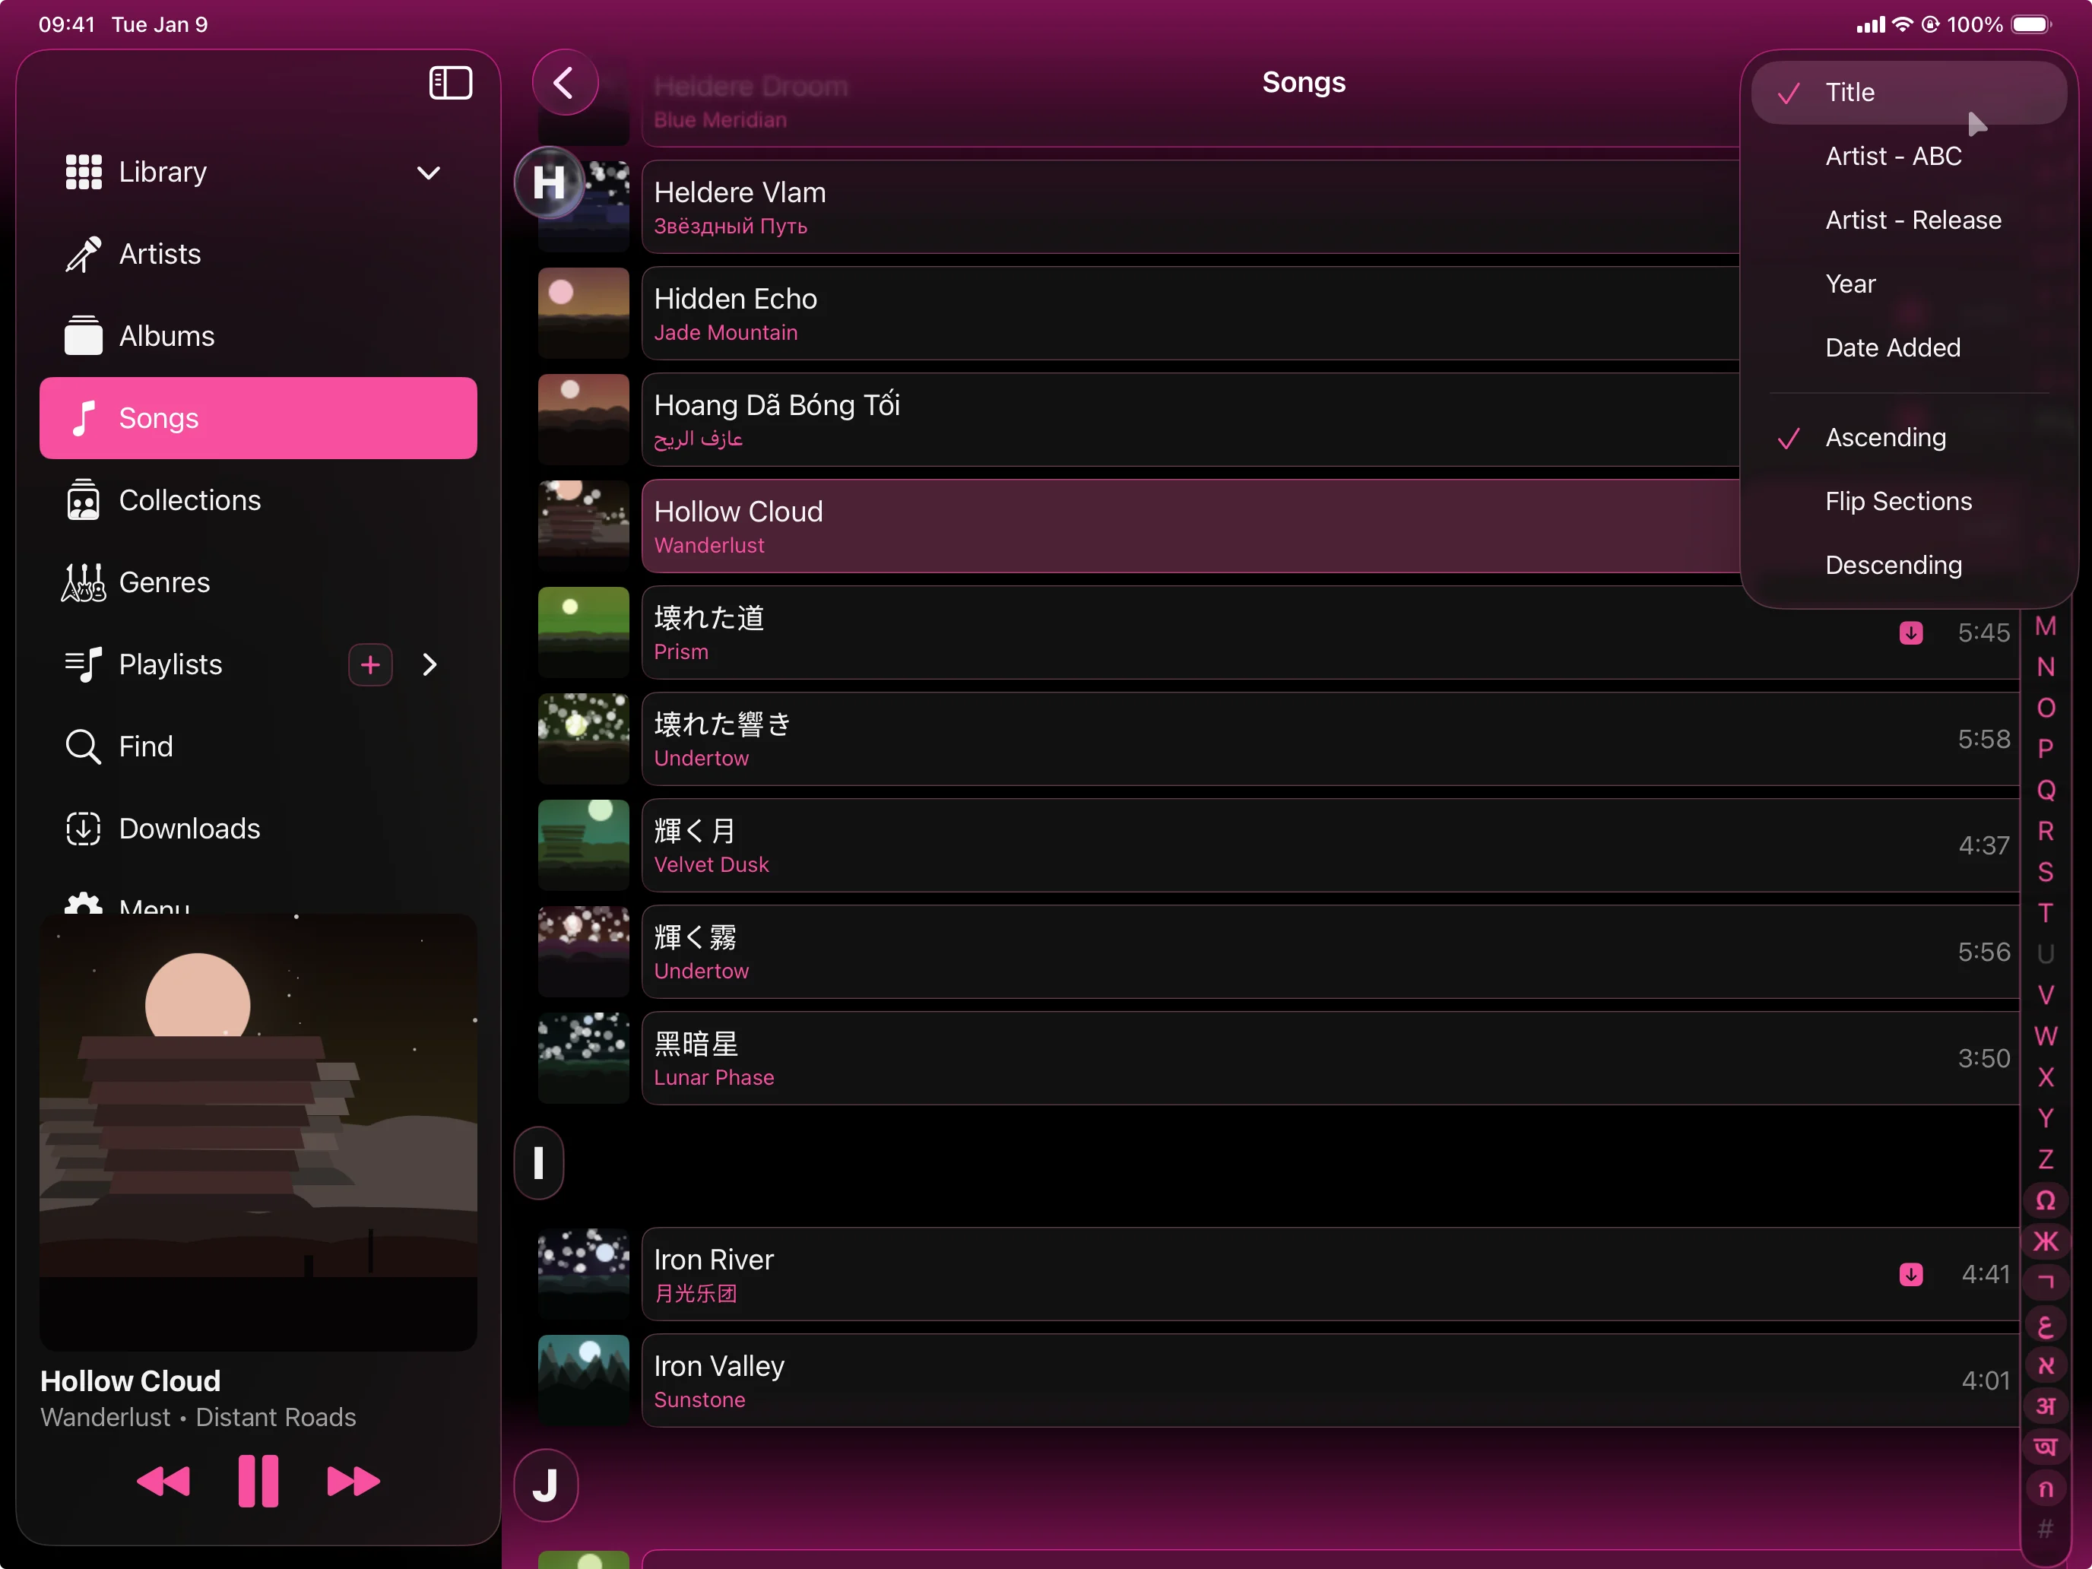Jump to letter S in index scrubber
This screenshot has width=2092, height=1569.
pos(2045,872)
